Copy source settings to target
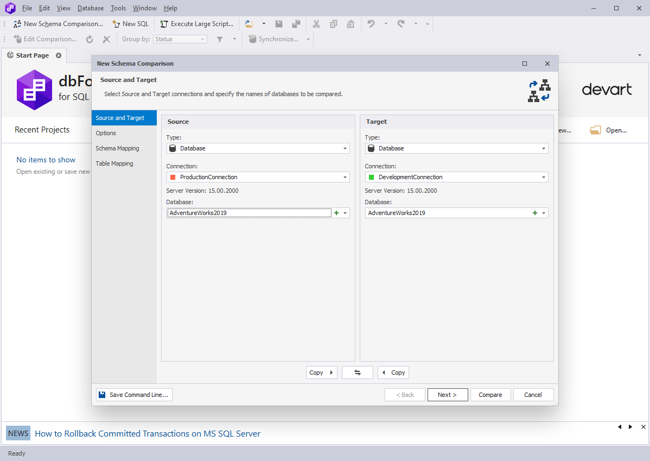This screenshot has width=650, height=461. pyautogui.click(x=321, y=372)
